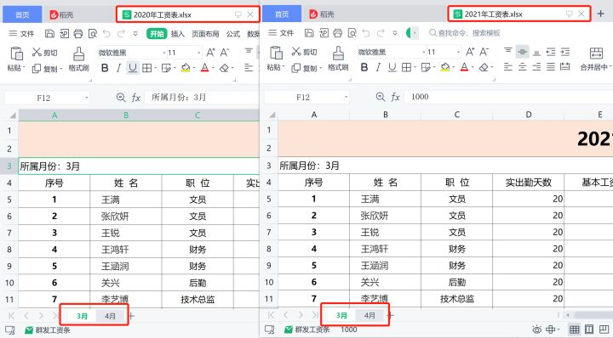Image resolution: width=613 pixels, height=338 pixels.
Task: Select all cells corner in 2021年工资表 window
Action: point(272,115)
